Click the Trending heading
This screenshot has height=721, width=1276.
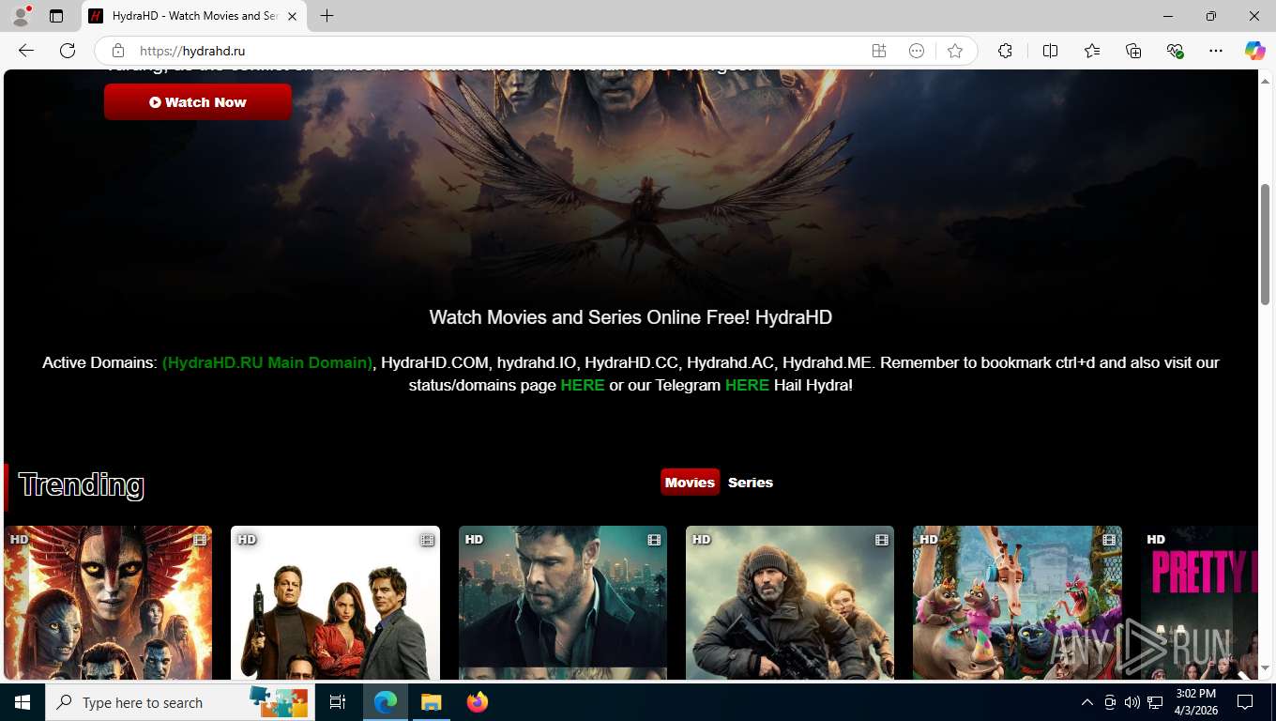point(82,484)
